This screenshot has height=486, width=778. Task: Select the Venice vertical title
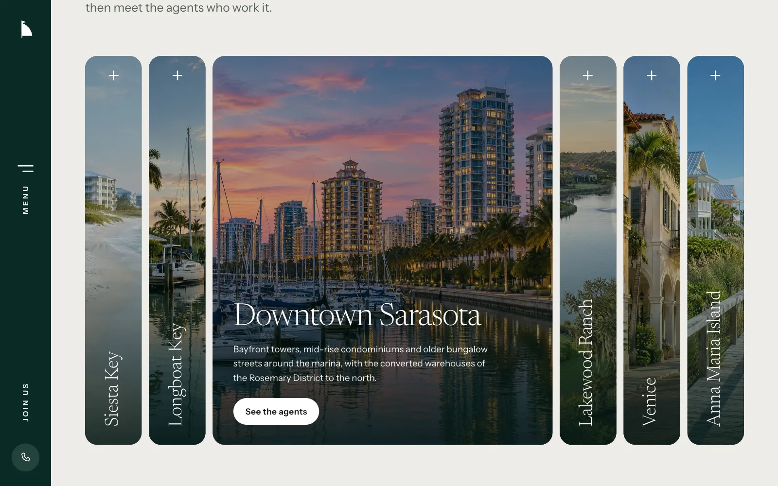(650, 402)
